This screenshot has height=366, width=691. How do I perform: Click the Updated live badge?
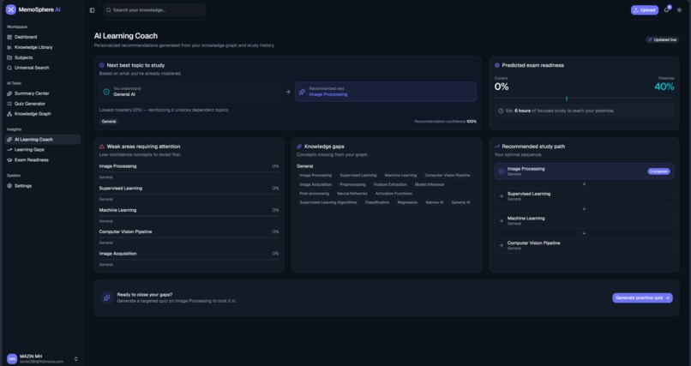(663, 39)
